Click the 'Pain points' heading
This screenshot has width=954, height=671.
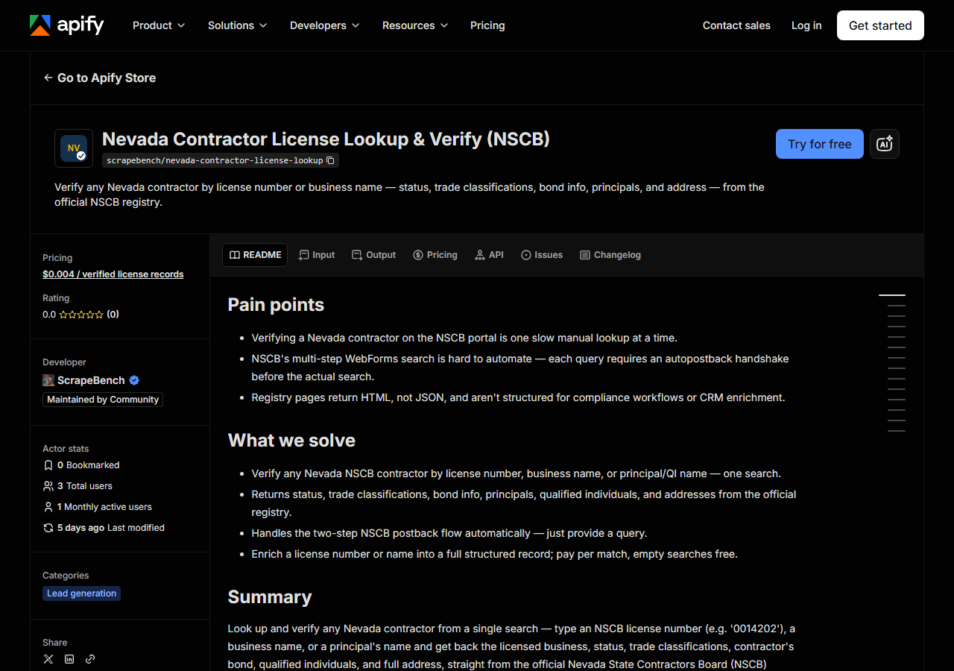[x=276, y=305]
